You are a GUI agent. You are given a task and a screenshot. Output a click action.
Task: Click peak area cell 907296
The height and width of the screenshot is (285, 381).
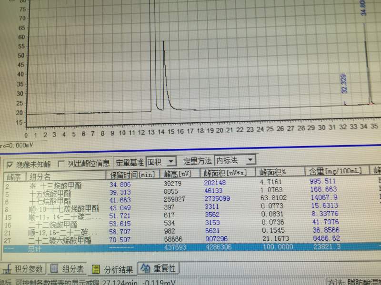coord(217,239)
